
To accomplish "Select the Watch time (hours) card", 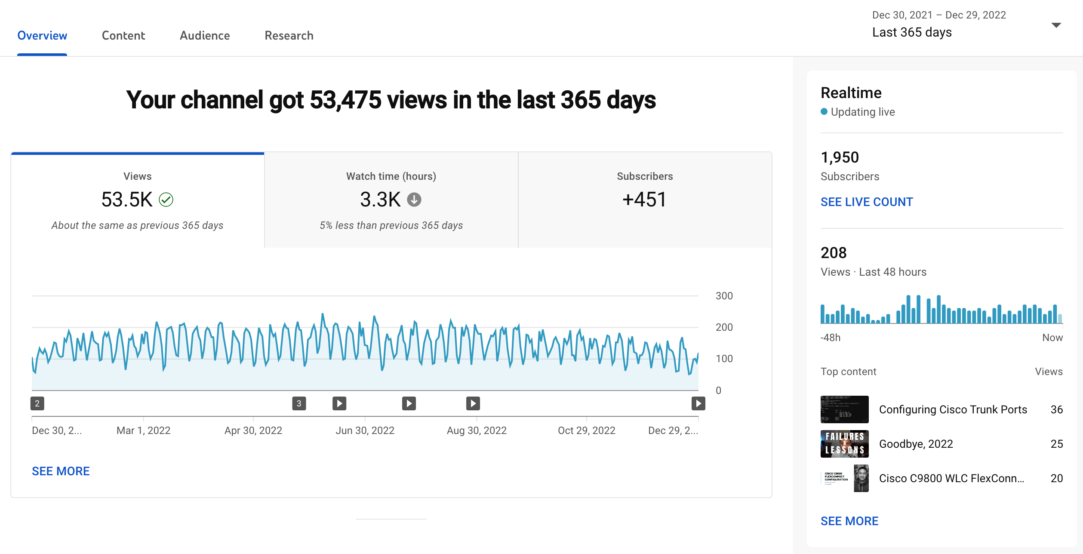I will click(391, 200).
